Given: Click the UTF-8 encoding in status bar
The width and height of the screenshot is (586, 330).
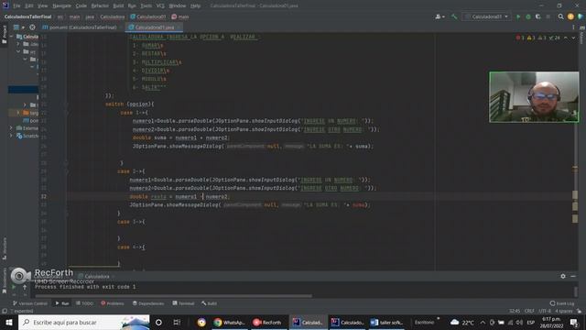Looking at the screenshot, I should point(545,311).
